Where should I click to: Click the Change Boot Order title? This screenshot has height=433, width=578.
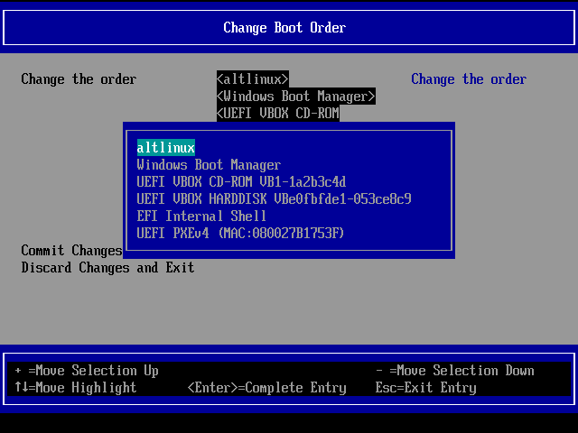pos(284,28)
